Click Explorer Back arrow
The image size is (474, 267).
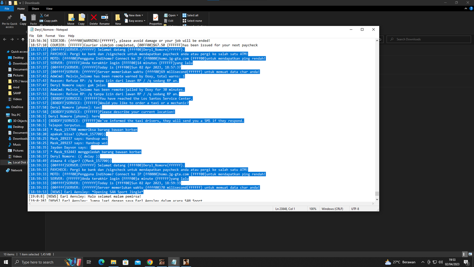pos(5,39)
